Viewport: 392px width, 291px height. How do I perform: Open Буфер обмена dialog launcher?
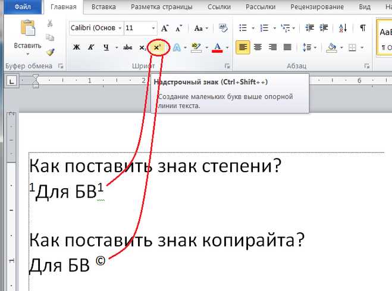(61, 66)
